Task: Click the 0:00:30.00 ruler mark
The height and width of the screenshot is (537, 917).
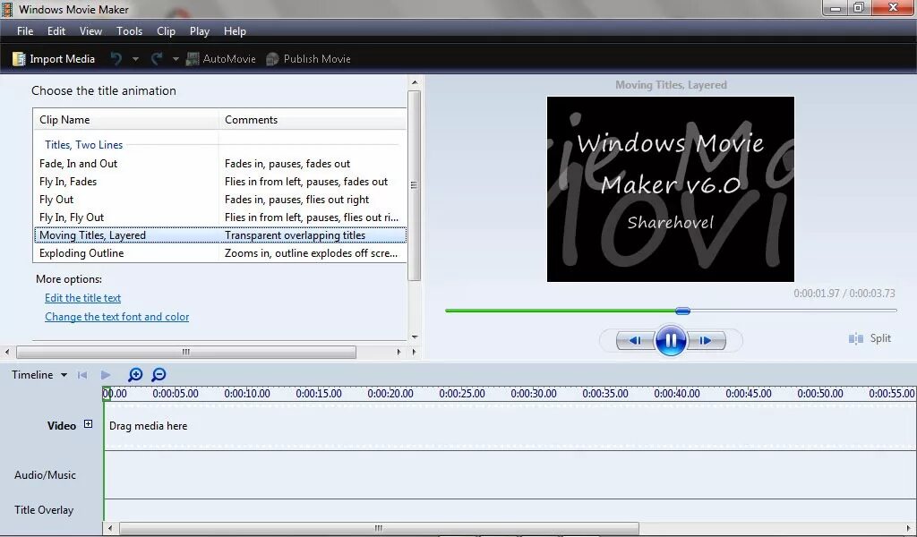Action: [534, 394]
